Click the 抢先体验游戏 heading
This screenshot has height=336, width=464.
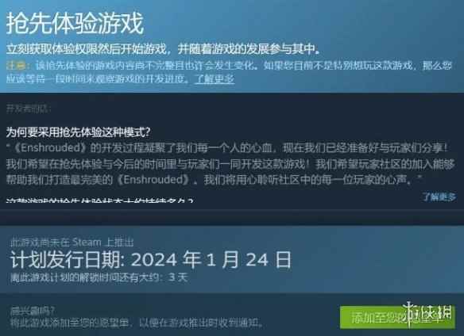click(75, 23)
